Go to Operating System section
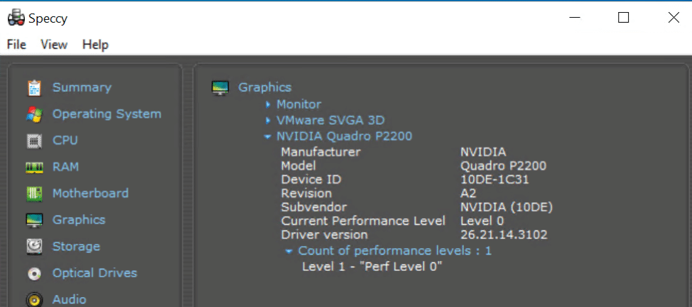The image size is (692, 307). point(107,114)
